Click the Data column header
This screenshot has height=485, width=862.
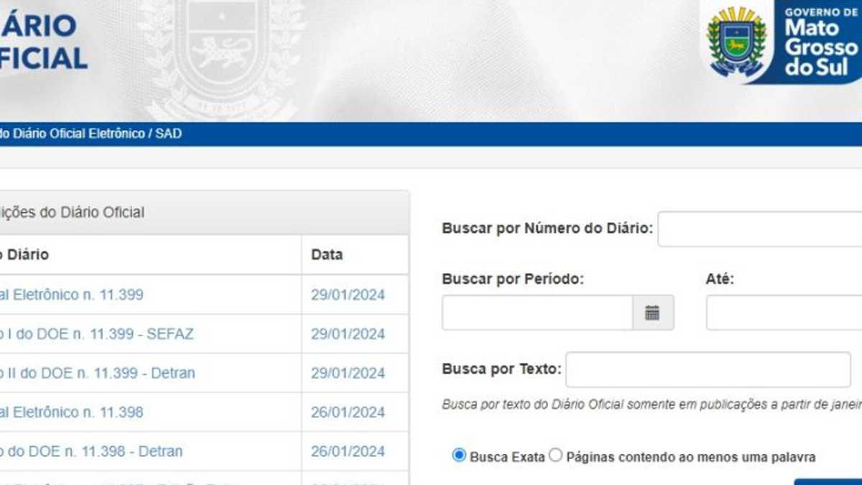(327, 254)
